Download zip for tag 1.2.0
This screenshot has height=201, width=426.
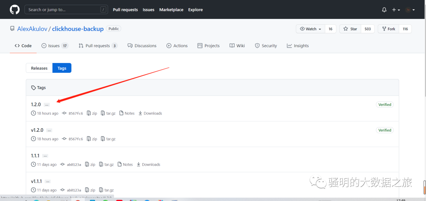click(x=92, y=113)
